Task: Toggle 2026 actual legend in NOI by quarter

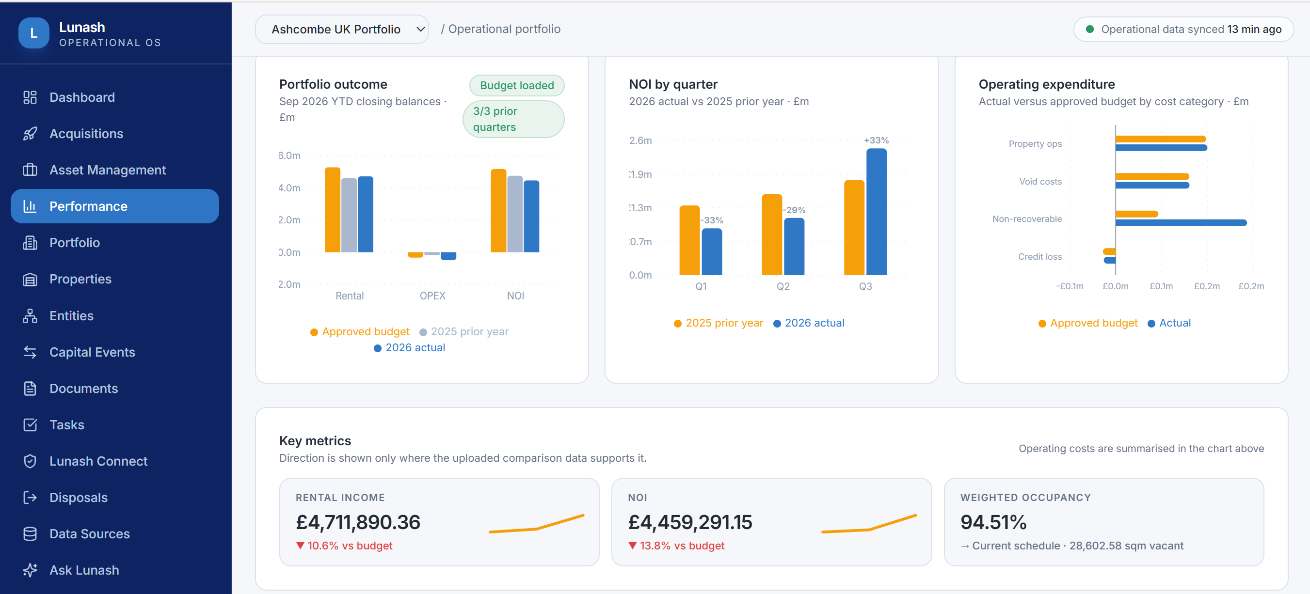Action: (x=809, y=323)
